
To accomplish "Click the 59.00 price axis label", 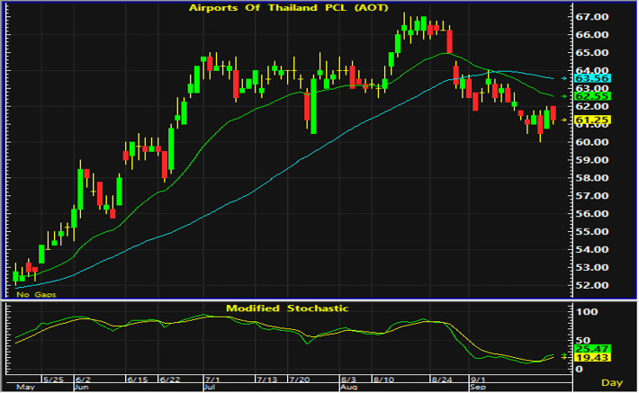I will [x=591, y=160].
